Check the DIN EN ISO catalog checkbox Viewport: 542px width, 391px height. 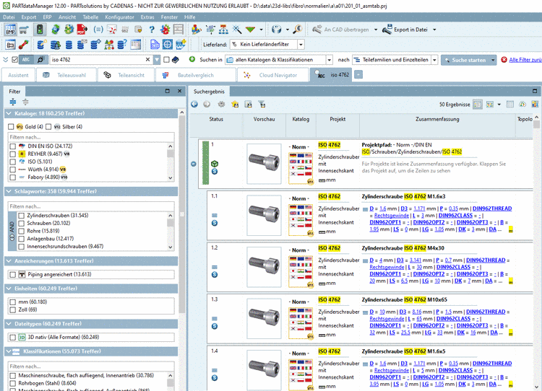(x=12, y=146)
